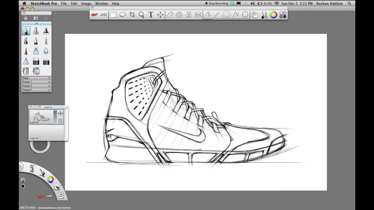Open the Window menu in the menu bar

point(101,3)
